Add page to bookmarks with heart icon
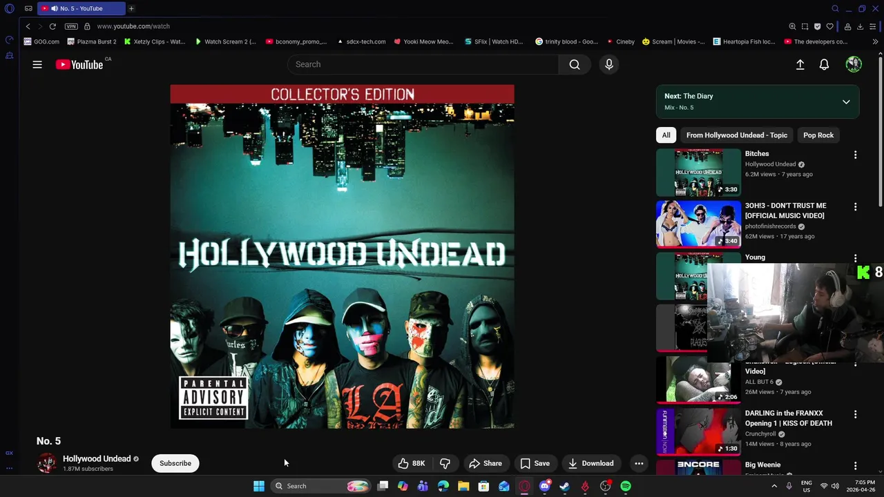 tap(830, 26)
